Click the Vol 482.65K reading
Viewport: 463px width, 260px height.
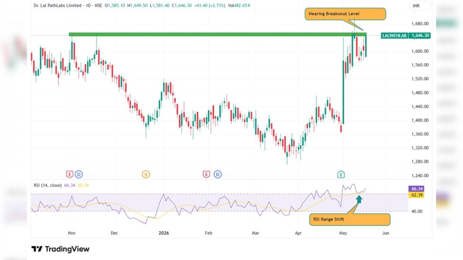coord(239,5)
